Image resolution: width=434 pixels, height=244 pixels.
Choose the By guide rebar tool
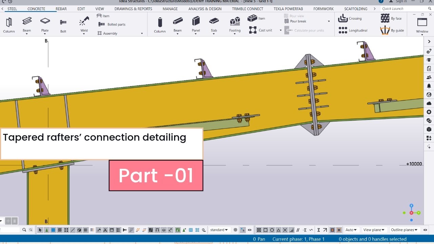[x=392, y=30]
